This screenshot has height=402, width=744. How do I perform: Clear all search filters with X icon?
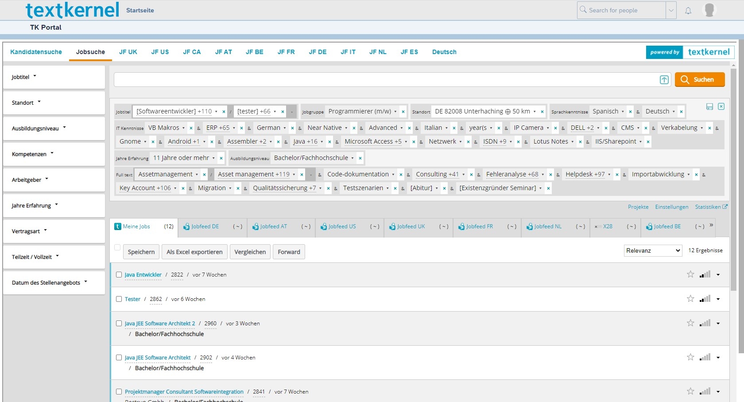click(x=721, y=106)
